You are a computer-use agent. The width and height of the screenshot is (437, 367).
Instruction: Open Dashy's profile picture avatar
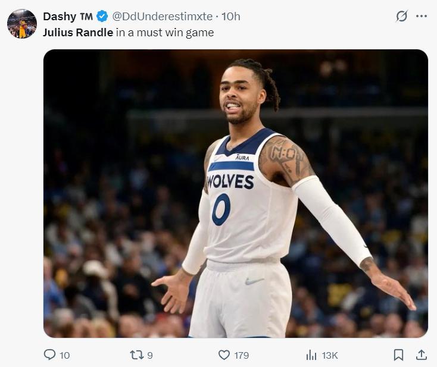pos(21,24)
